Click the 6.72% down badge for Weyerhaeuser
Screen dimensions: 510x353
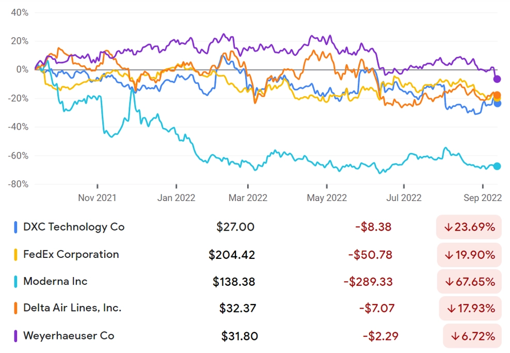tap(472, 336)
